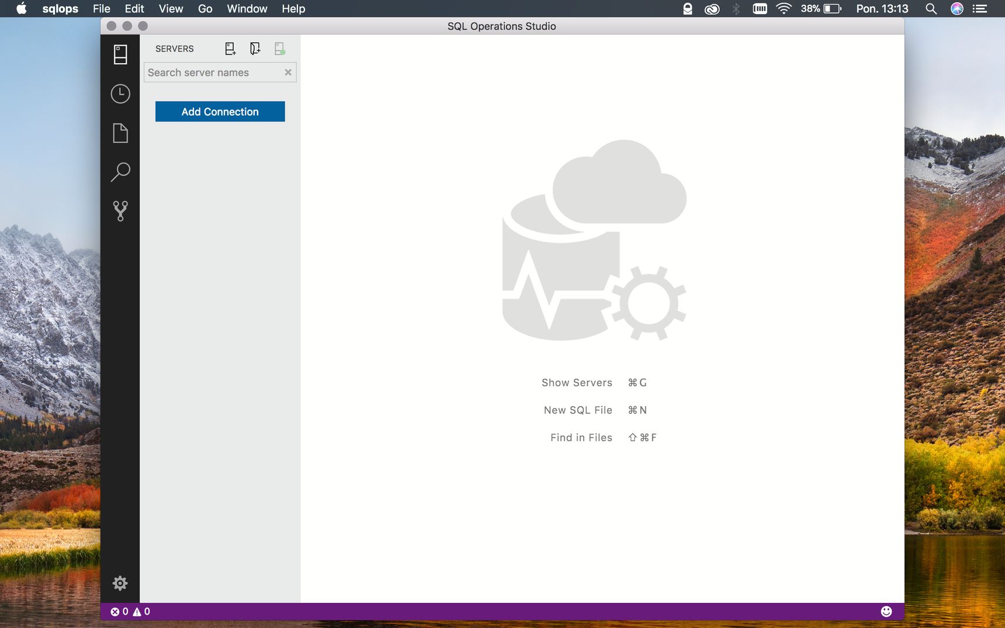
Task: Open Siri from the menu bar
Action: (x=957, y=9)
